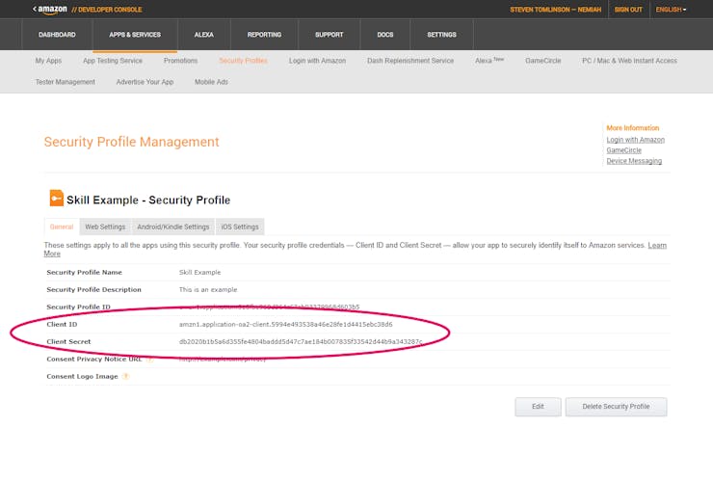Click the Consent Logo Image label
Screen dimensions: 713x481
click(x=82, y=376)
